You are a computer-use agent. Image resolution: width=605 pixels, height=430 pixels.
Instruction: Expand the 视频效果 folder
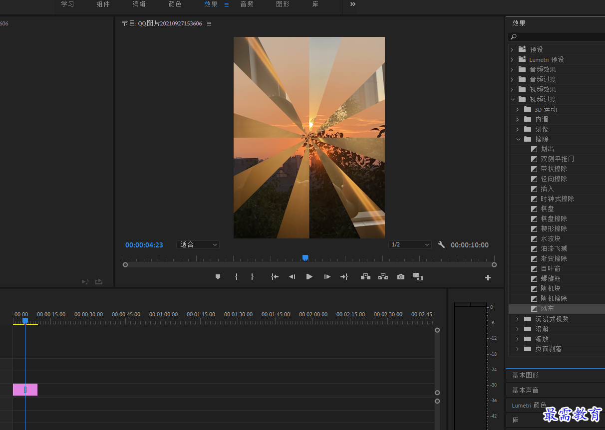click(x=512, y=89)
